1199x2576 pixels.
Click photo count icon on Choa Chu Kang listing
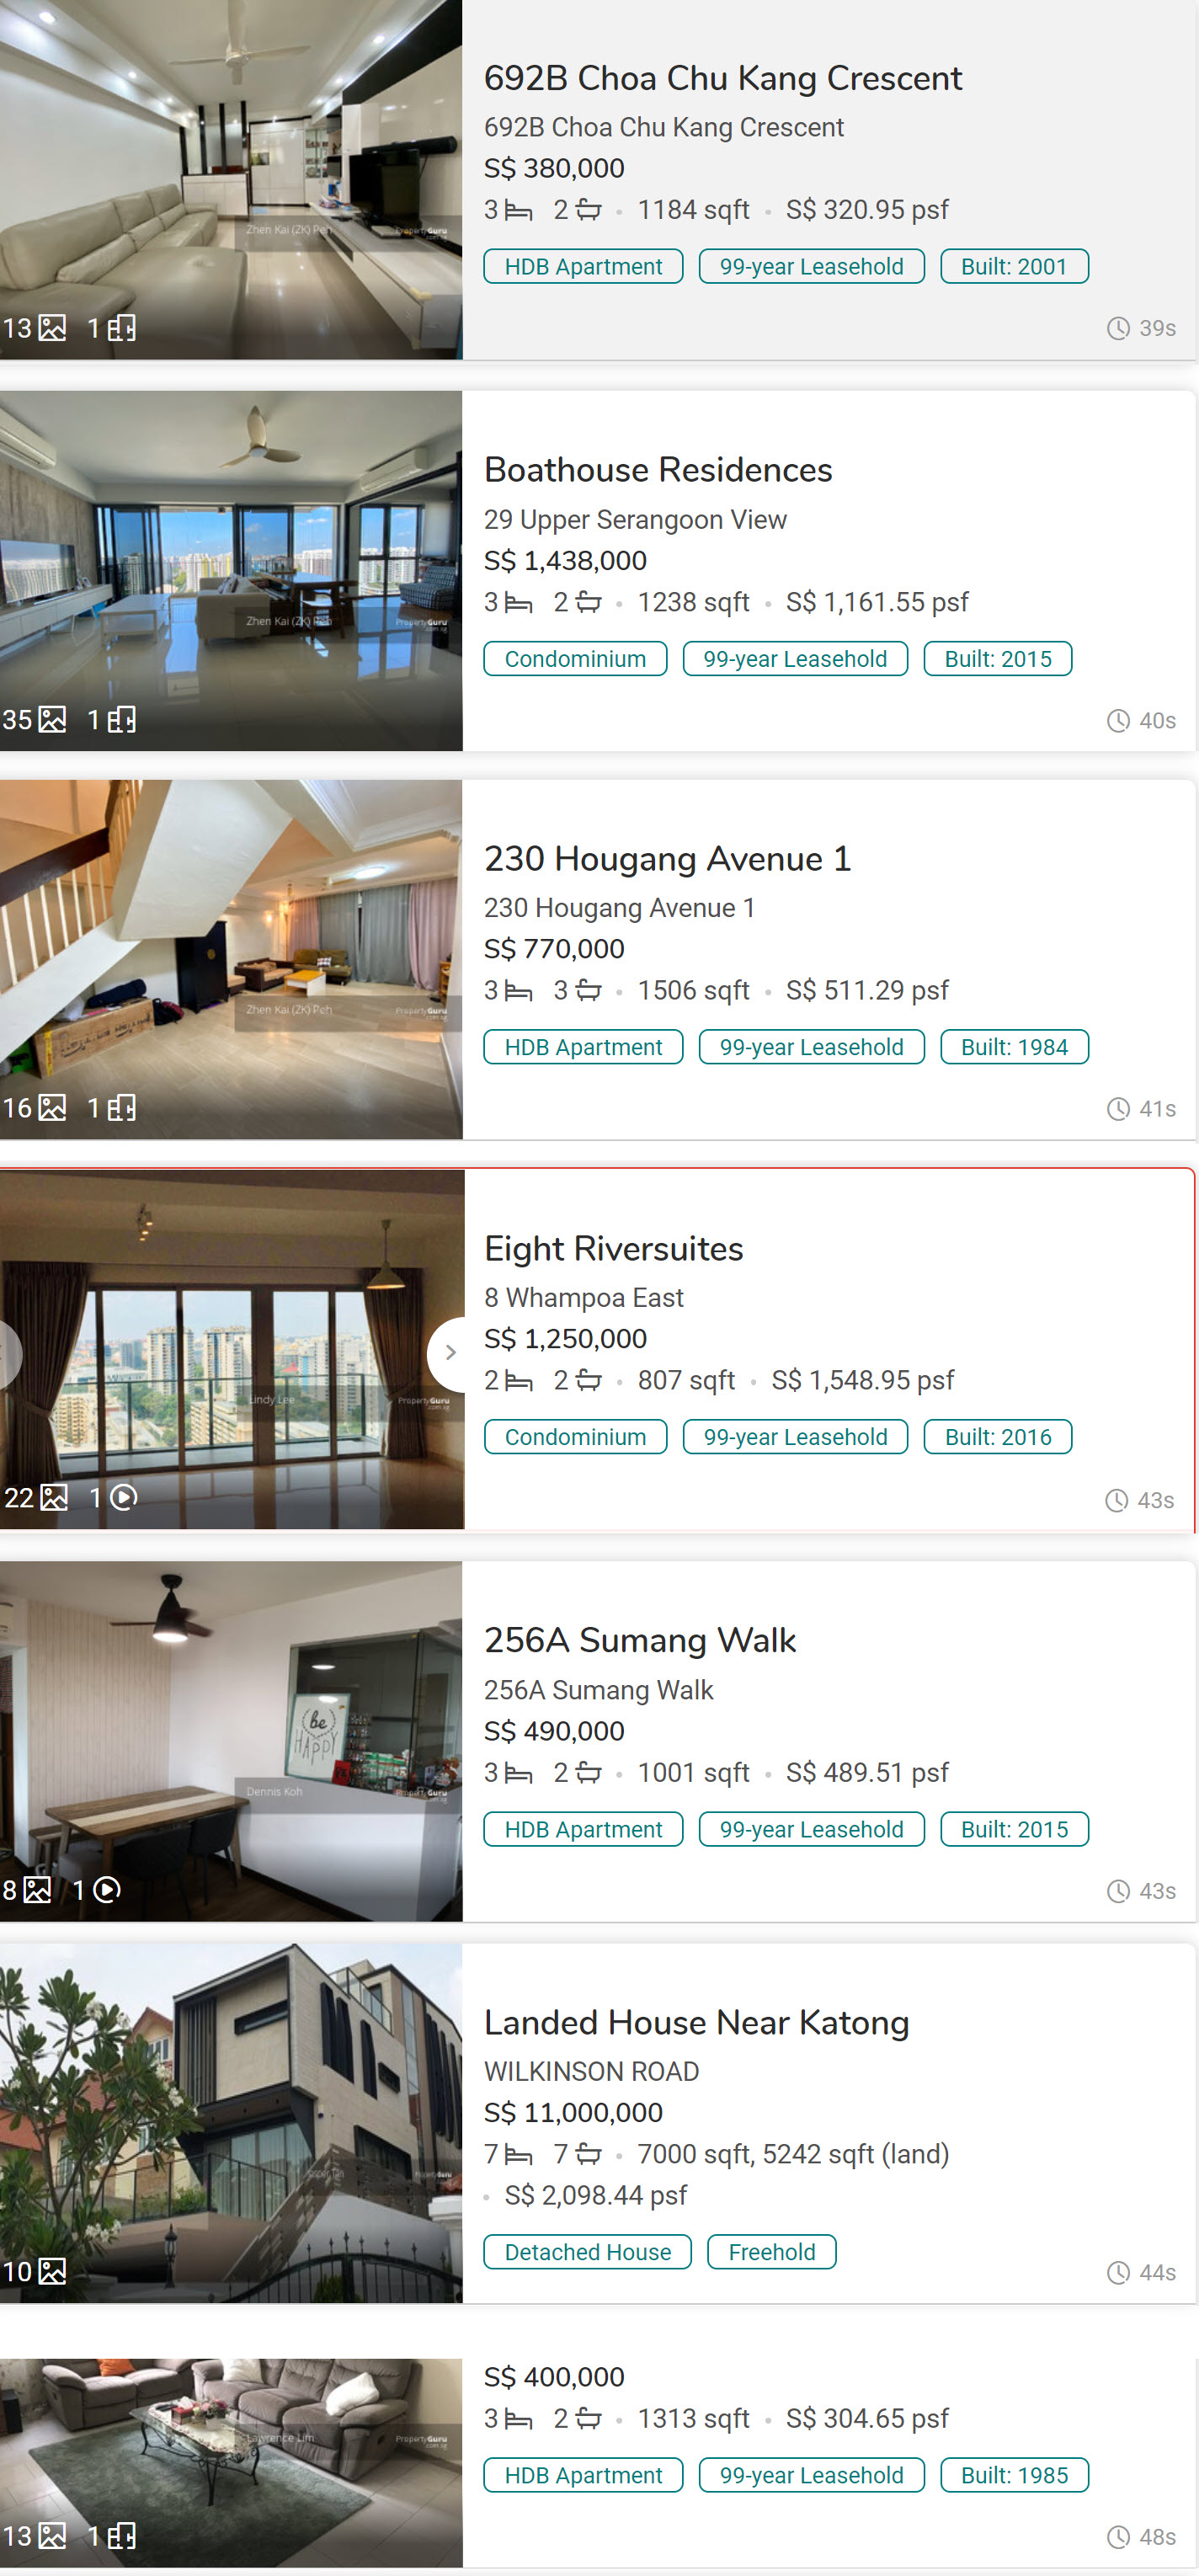[52, 328]
